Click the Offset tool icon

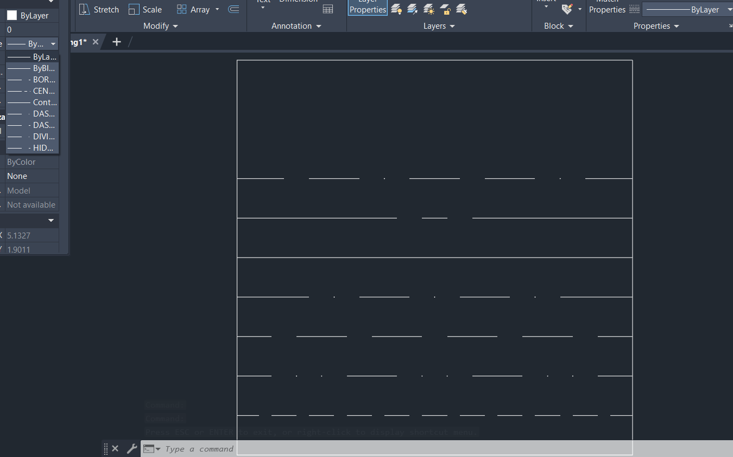pos(233,9)
